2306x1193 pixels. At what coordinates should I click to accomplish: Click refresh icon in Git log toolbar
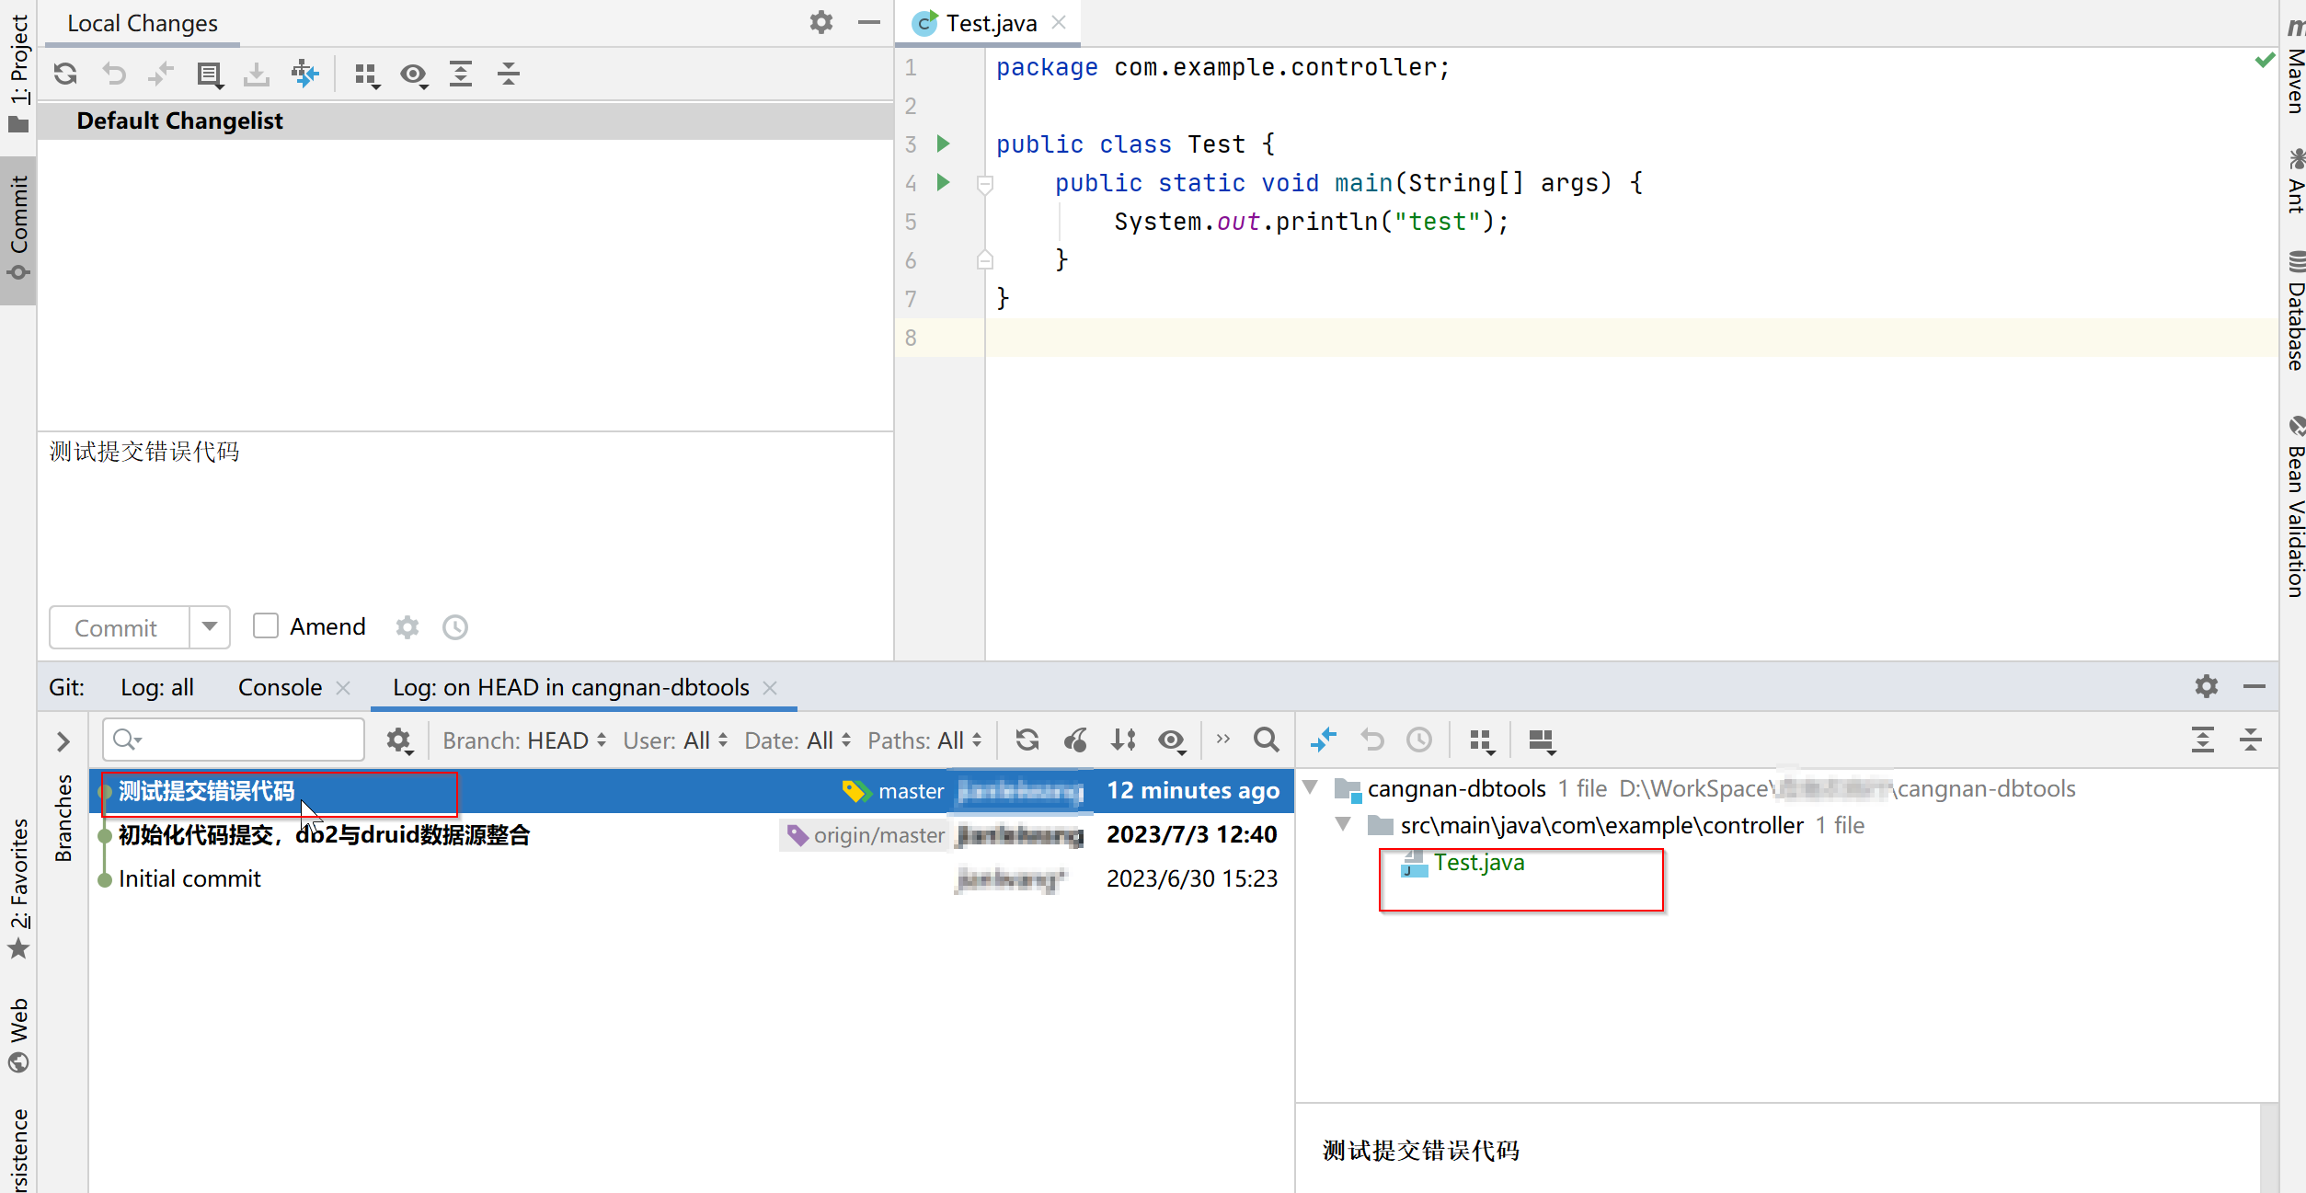[x=1027, y=740]
